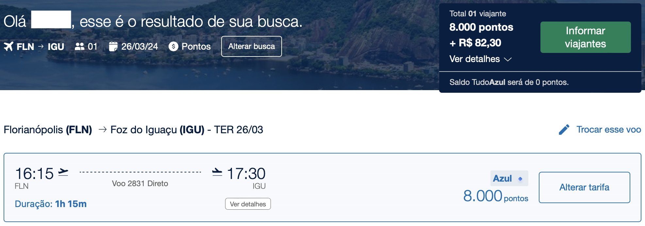The height and width of the screenshot is (226, 645).
Task: Click the Pontos payment type label
Action: (196, 46)
